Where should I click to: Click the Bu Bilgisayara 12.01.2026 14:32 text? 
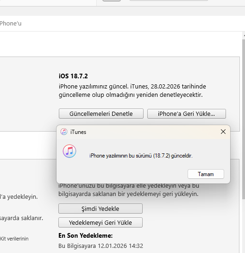pos(101,246)
